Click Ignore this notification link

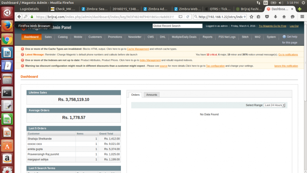[286, 66]
